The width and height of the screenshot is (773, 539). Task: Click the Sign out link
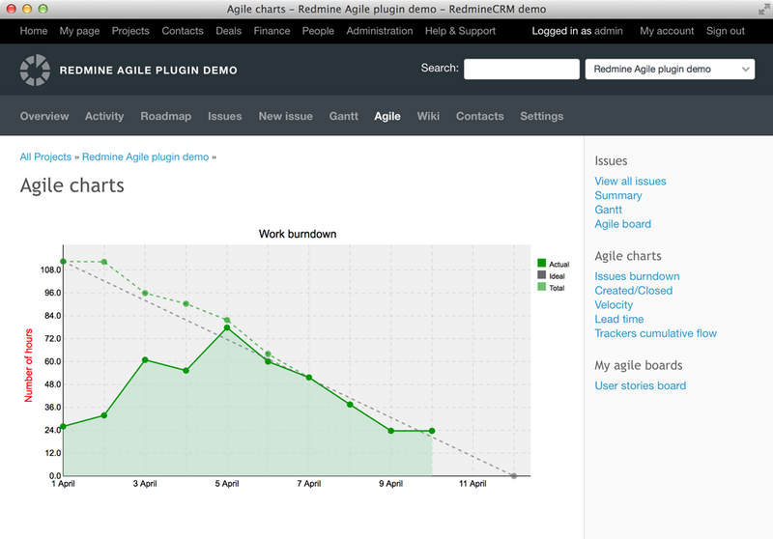click(x=725, y=31)
